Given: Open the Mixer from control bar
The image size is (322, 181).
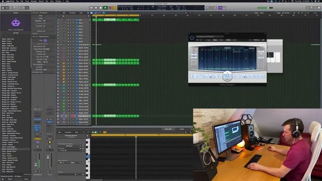Looking at the screenshot, I should [23, 8].
